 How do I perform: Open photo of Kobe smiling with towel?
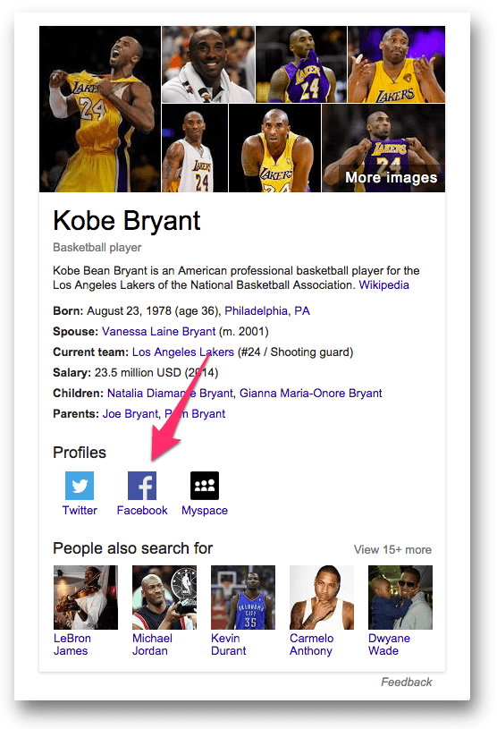[208, 64]
